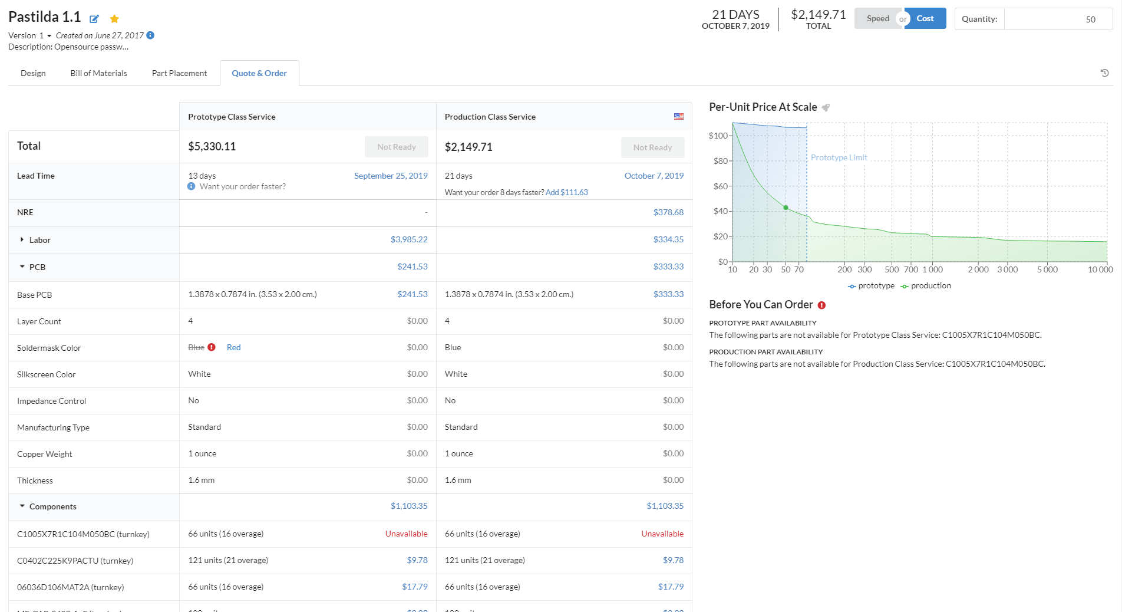Click the rocket icon beside Per-Unit Price title

click(x=826, y=107)
